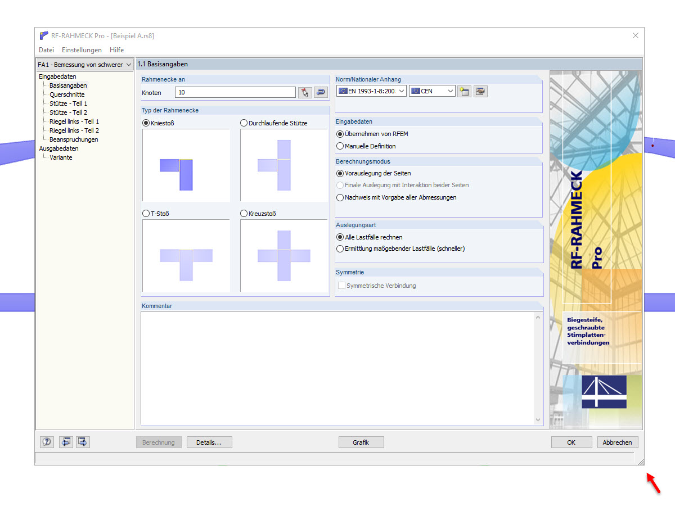Screen dimensions: 675x506
Task: Select the Durchlaufende Stütze frame joint type
Action: click(x=244, y=123)
